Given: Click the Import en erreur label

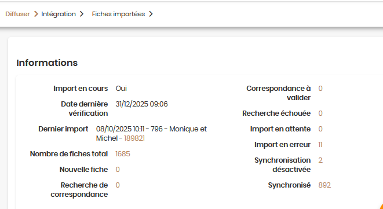Looking at the screenshot, I should 282,145.
